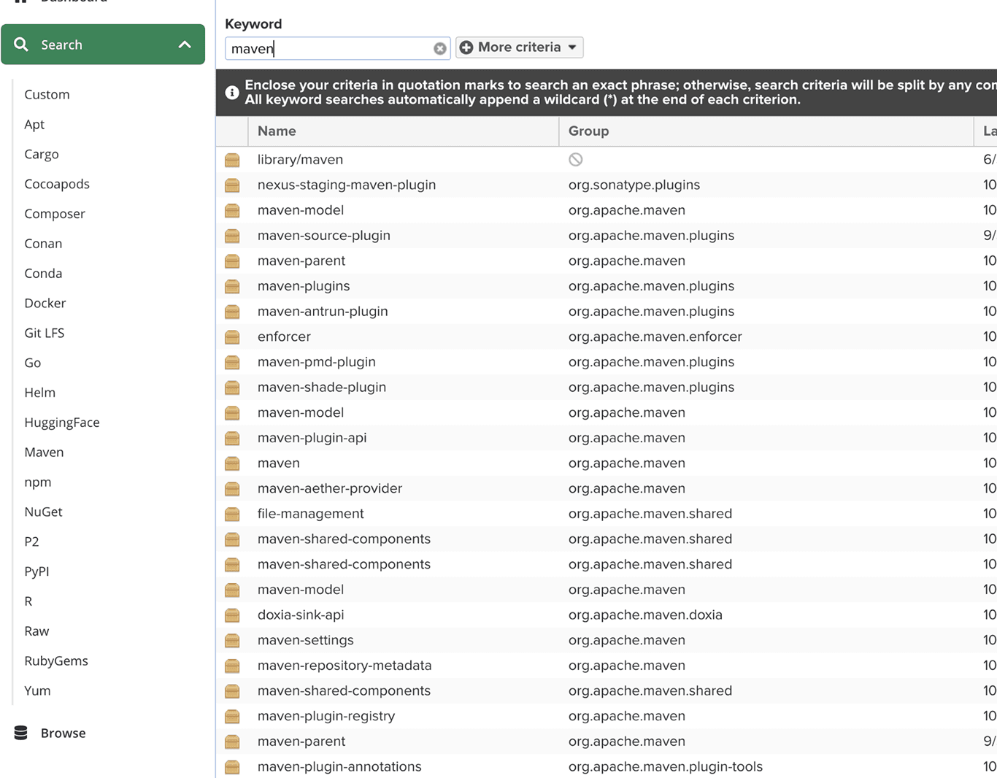Select npm search type
Viewport: 997px width, 778px height.
coord(38,482)
